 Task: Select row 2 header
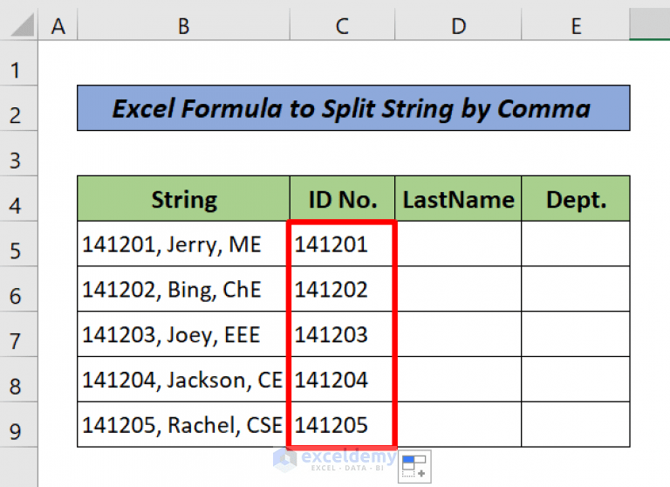(x=19, y=107)
